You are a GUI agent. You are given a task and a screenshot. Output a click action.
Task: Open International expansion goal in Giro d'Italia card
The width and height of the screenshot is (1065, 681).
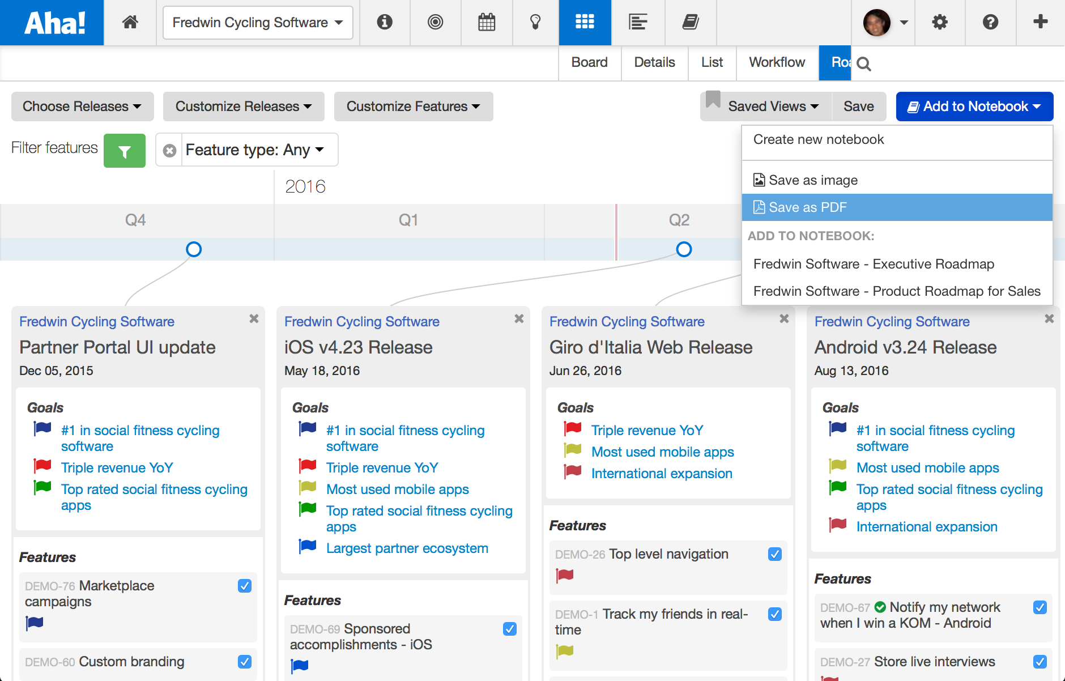662,474
